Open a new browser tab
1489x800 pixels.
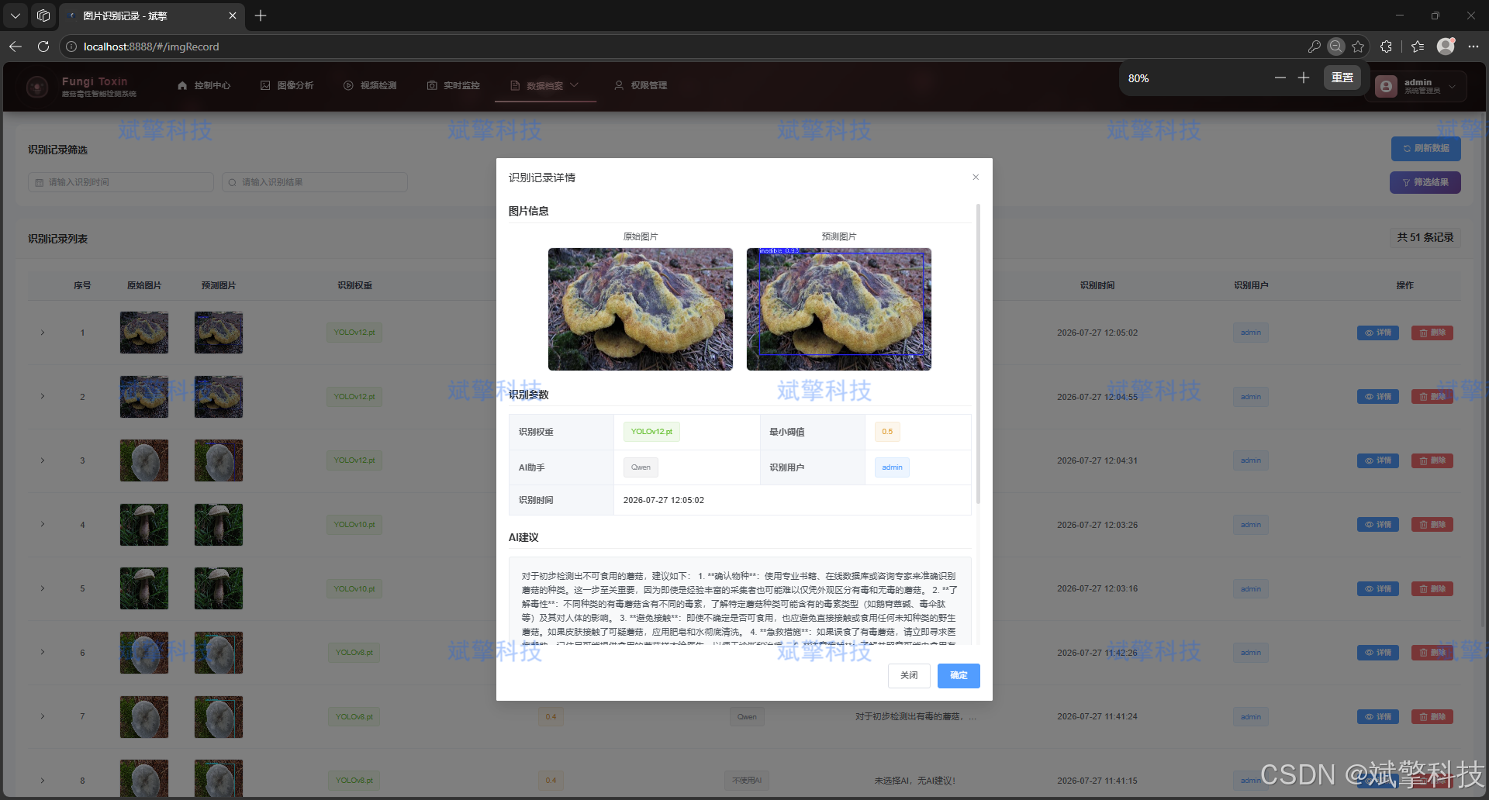pos(261,16)
